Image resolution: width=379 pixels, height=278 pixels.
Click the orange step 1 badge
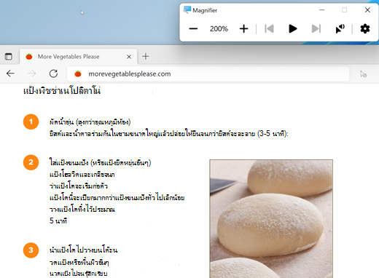pyautogui.click(x=31, y=122)
